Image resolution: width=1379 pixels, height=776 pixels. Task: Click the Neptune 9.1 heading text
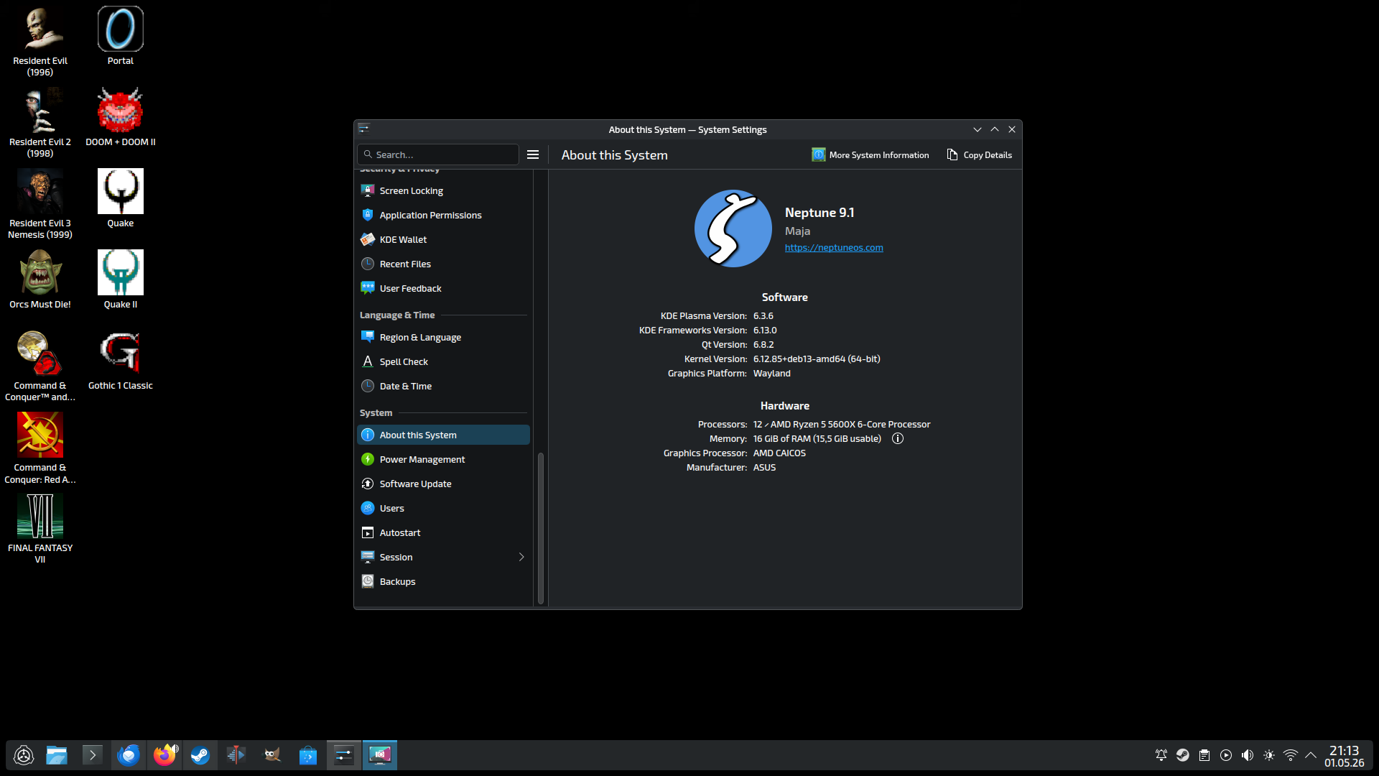pos(819,212)
